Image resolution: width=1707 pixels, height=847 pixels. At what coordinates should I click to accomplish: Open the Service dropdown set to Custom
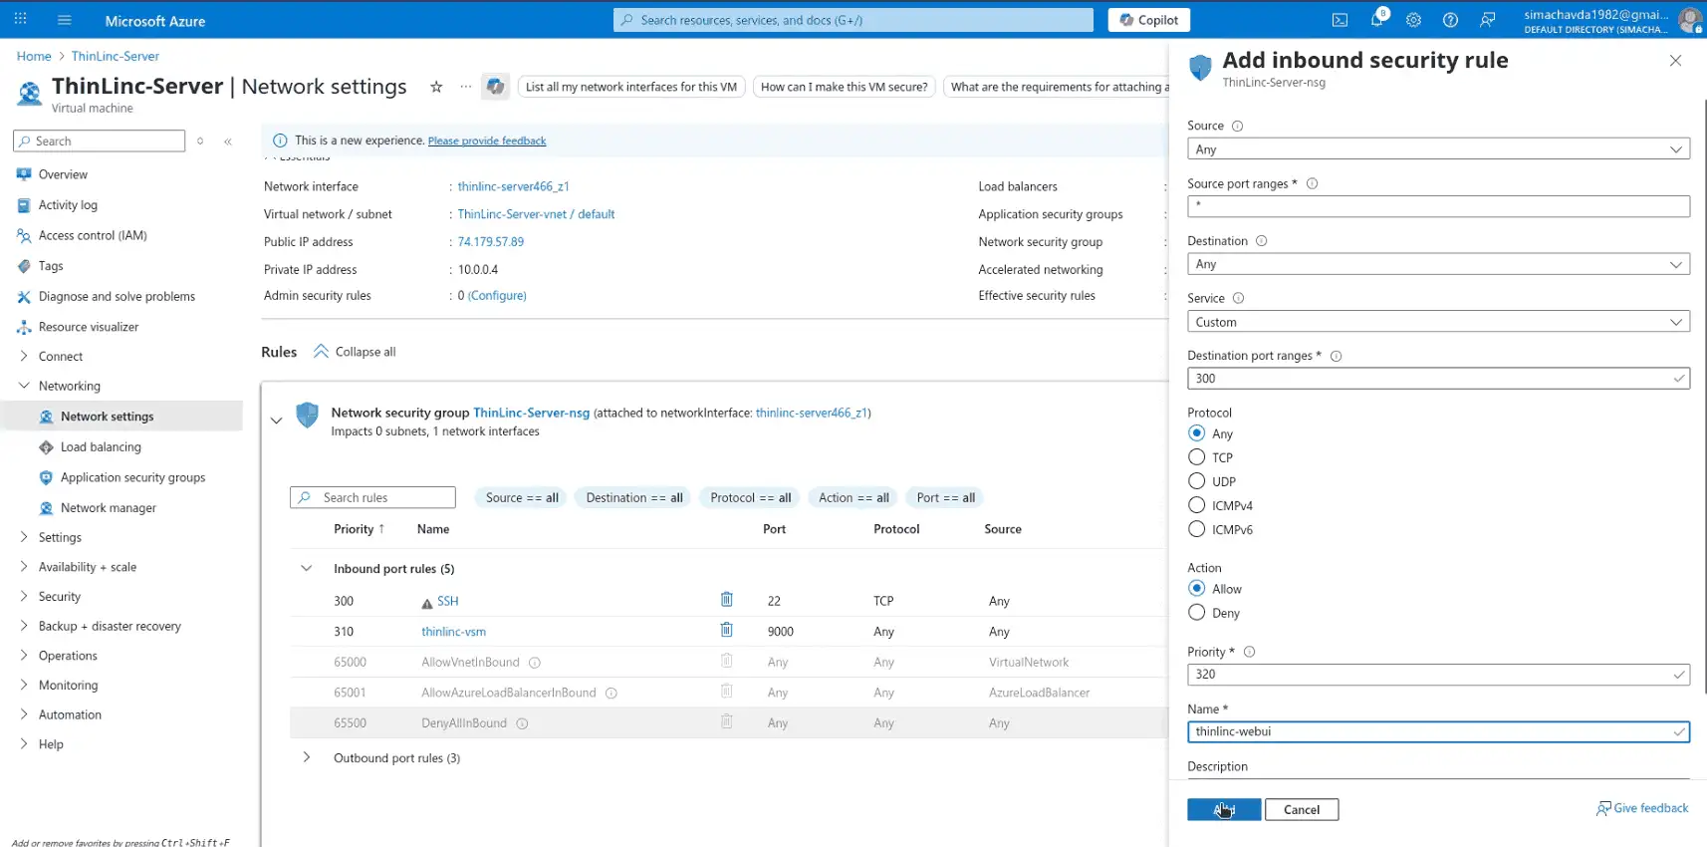click(1437, 322)
